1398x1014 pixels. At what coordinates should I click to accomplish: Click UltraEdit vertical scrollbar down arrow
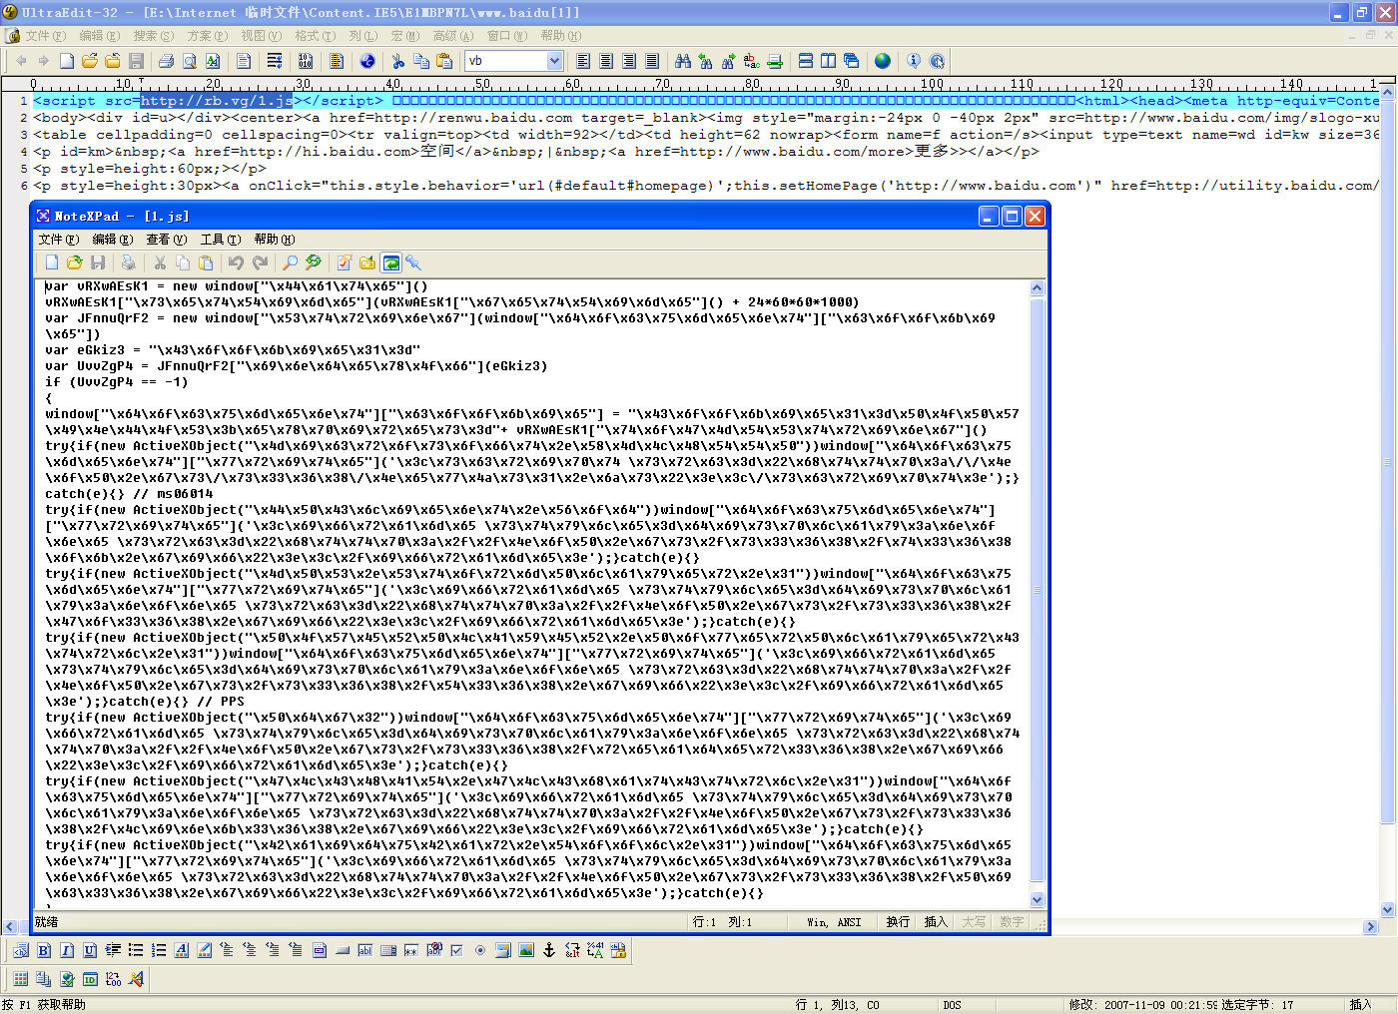(x=1387, y=909)
